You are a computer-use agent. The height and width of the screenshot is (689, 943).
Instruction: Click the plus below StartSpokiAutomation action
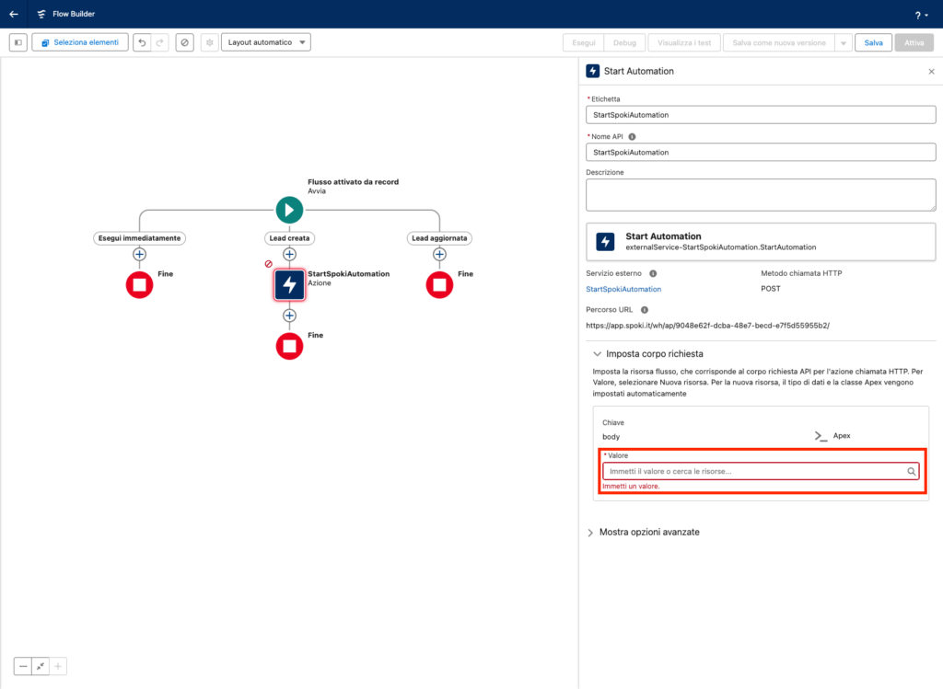point(289,316)
